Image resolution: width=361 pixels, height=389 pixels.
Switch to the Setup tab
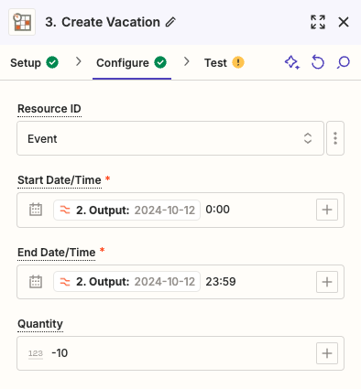point(34,63)
